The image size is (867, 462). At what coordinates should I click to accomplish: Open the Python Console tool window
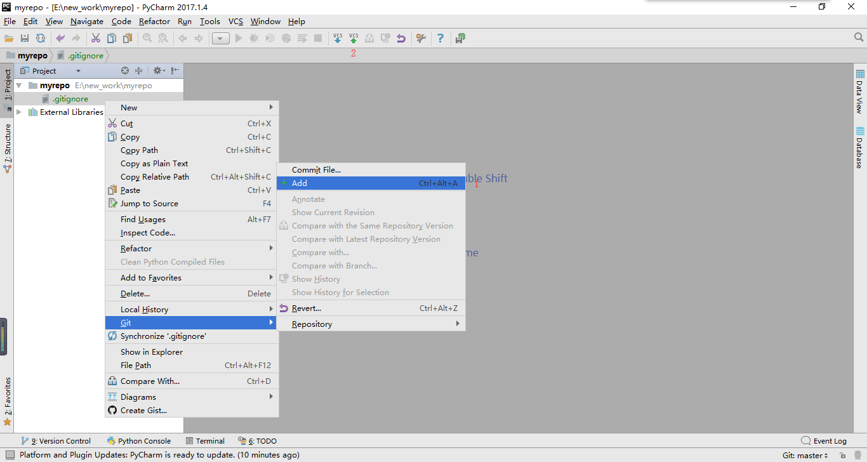139,441
